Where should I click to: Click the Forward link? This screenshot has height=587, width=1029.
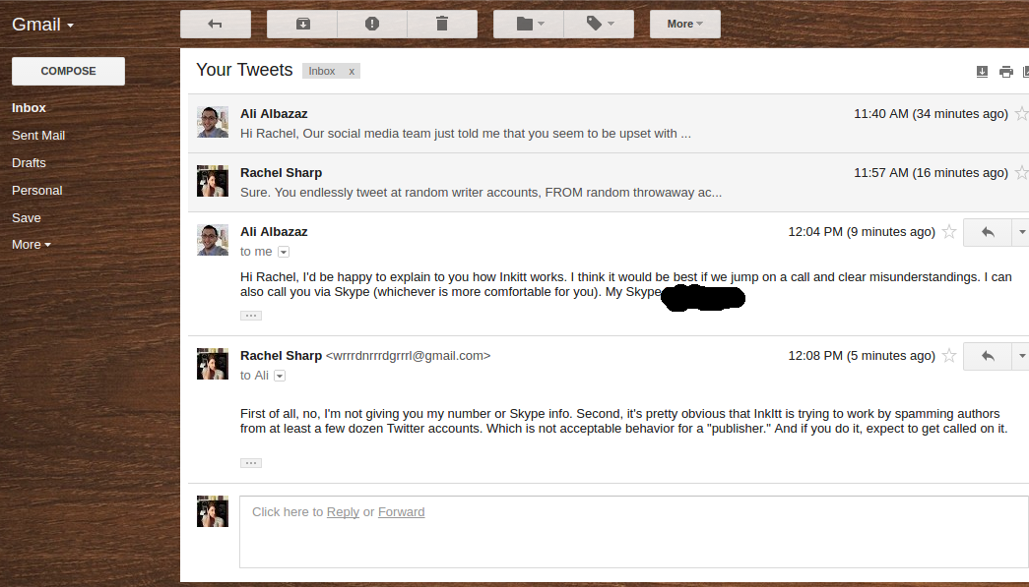[401, 511]
